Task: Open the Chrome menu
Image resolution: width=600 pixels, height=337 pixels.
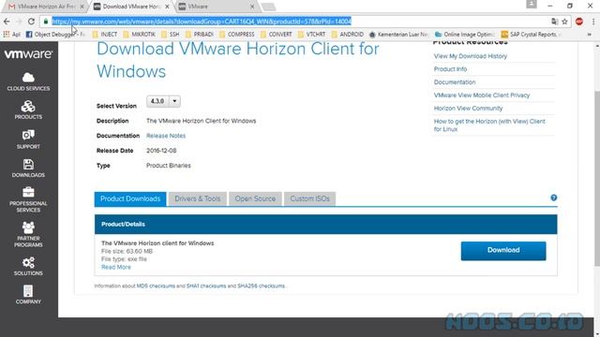Action: pyautogui.click(x=593, y=22)
